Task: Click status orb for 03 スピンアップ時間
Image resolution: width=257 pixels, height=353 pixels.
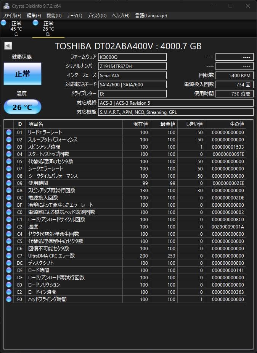Action: tap(9, 147)
